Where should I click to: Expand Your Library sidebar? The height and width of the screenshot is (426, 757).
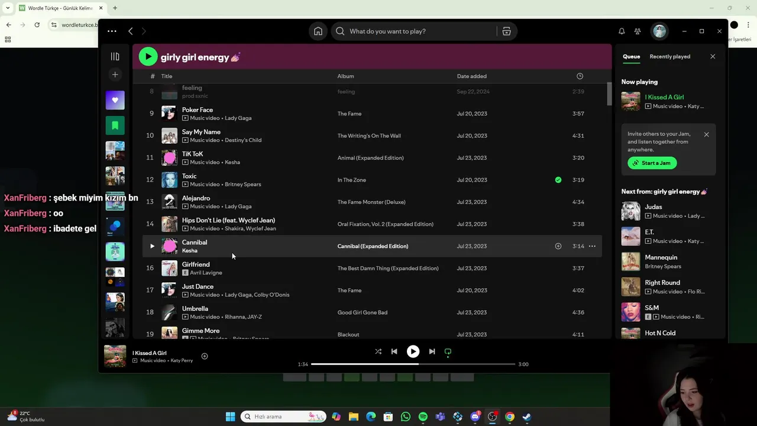pyautogui.click(x=115, y=57)
